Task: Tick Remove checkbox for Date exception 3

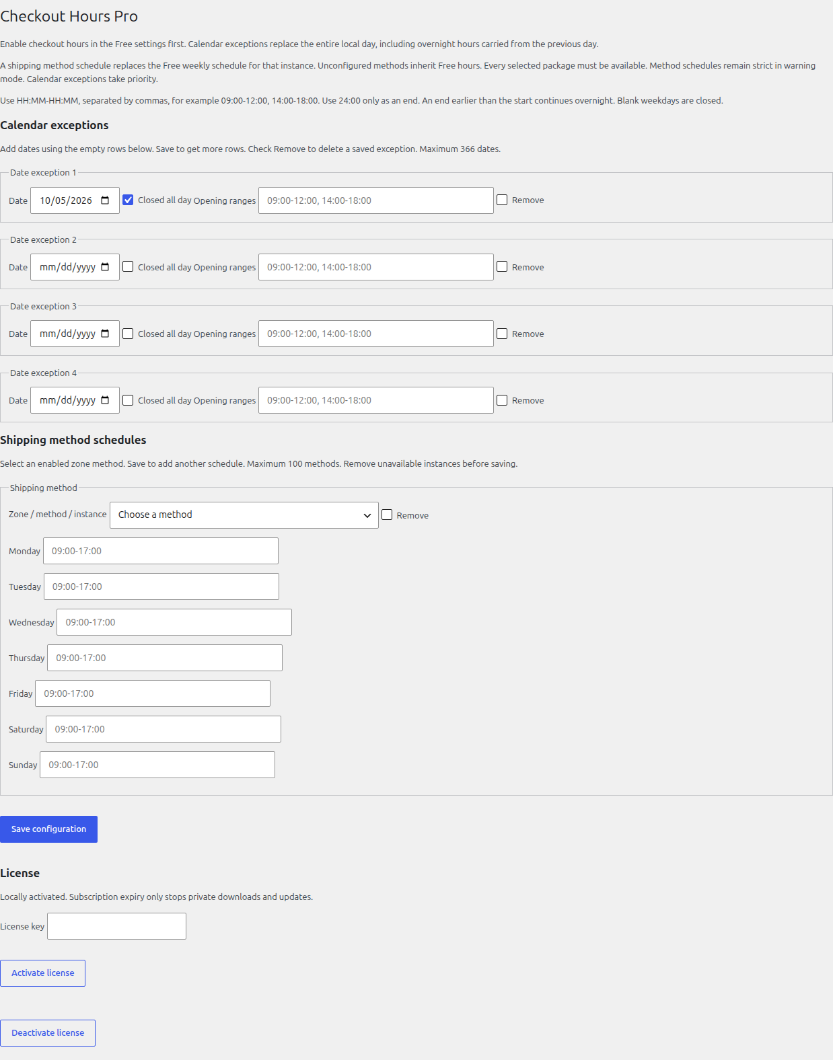Action: (x=502, y=333)
